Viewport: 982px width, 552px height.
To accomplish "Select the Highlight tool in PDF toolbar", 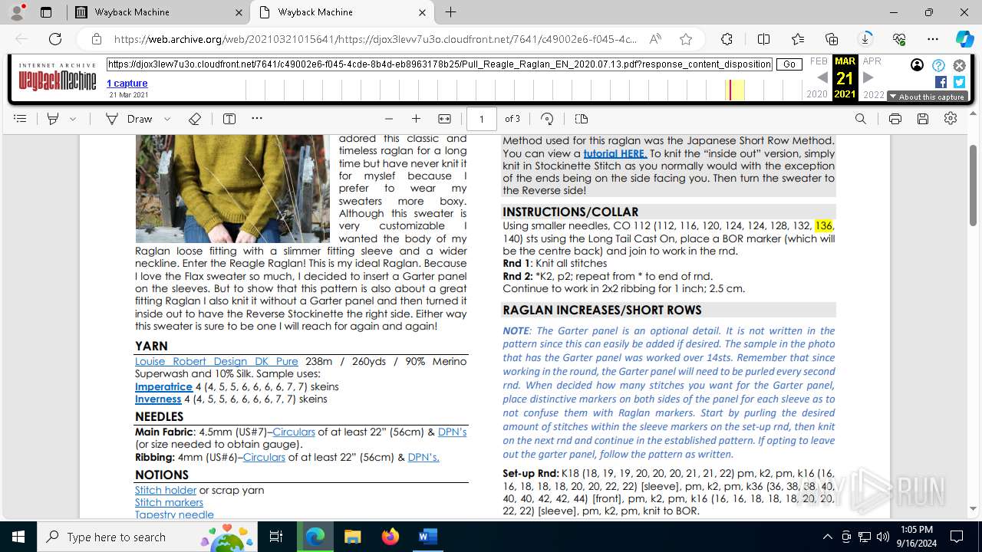I will pos(53,119).
